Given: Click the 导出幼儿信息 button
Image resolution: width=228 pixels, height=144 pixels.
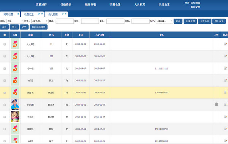Looking at the screenshot, I should tap(39, 27).
